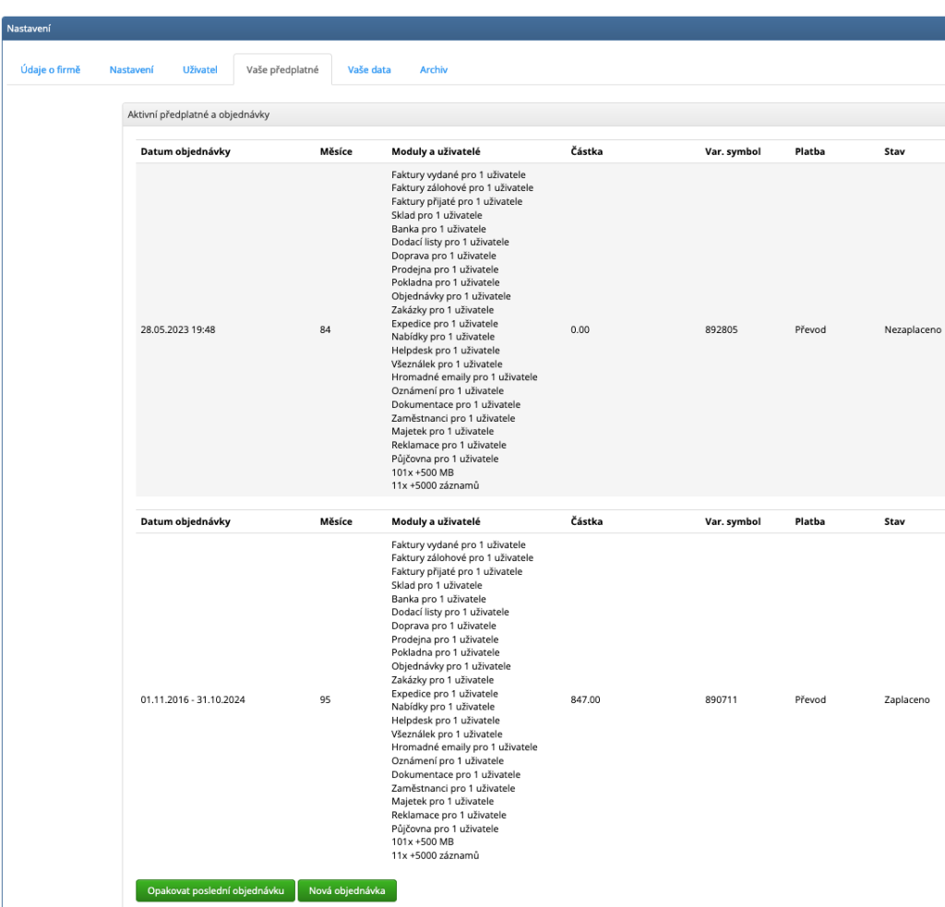Viewport: 945px width, 907px height.
Task: Select order date 28.05.2023 19:48
Action: point(179,329)
